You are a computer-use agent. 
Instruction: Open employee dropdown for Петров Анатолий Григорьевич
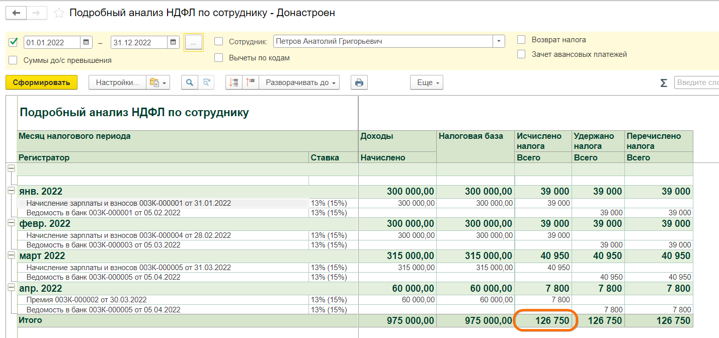499,41
